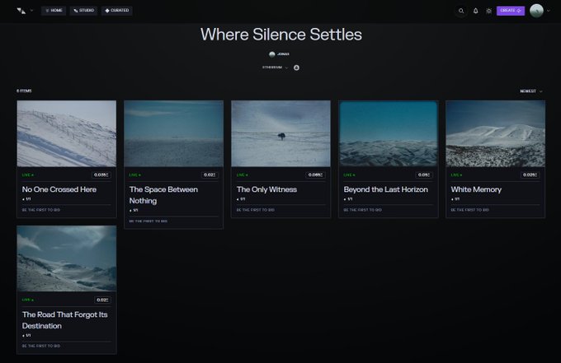
Task: Click the purple Create button
Action: pos(511,11)
